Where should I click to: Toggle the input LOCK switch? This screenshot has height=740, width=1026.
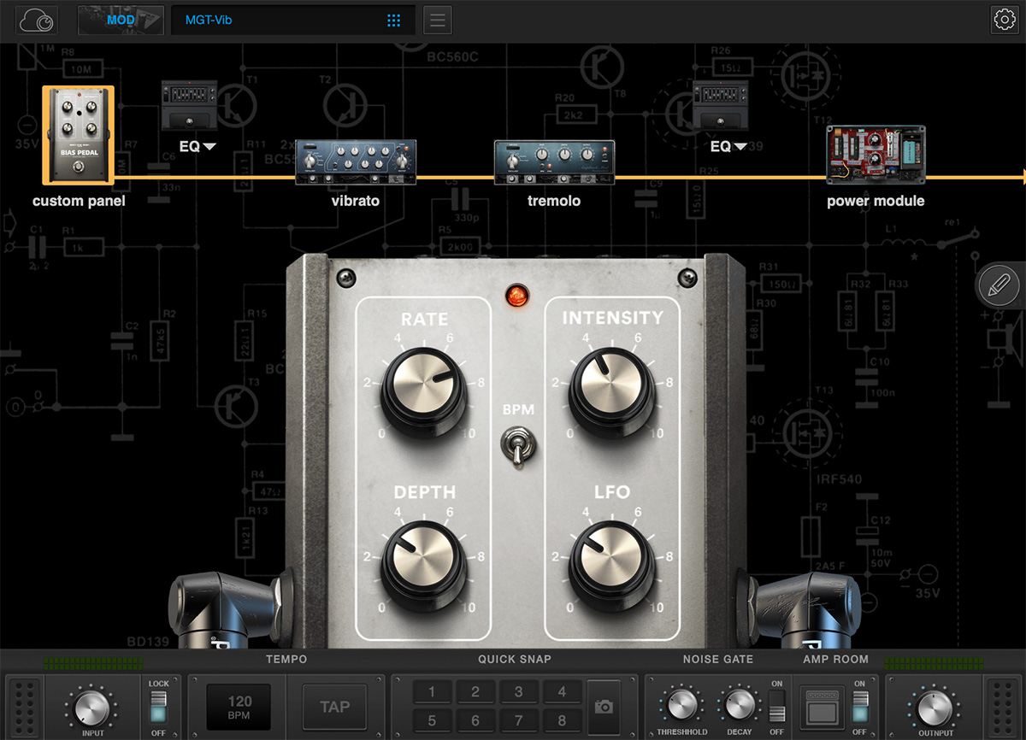[x=160, y=707]
